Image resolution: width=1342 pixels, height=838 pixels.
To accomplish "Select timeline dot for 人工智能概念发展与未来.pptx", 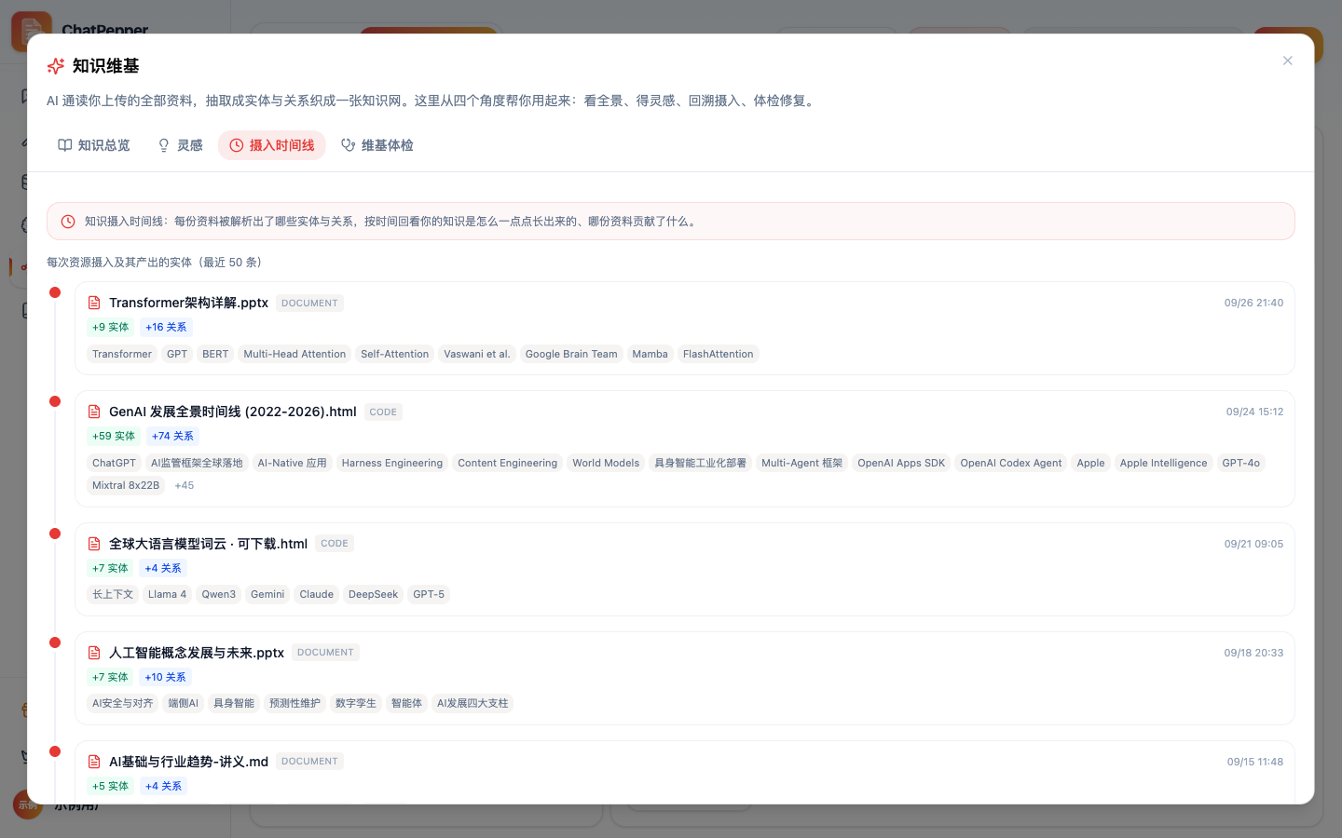I will (55, 642).
